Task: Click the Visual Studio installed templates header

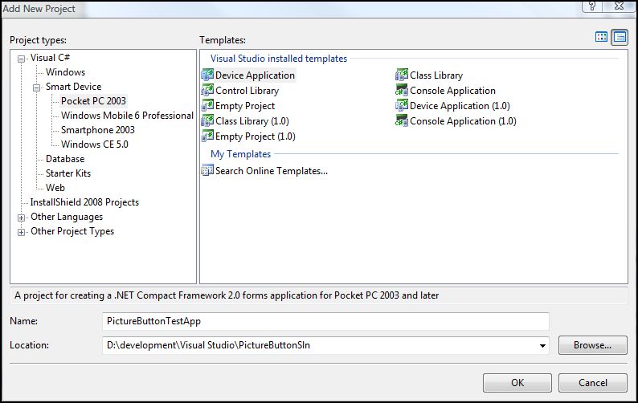Action: (x=279, y=59)
